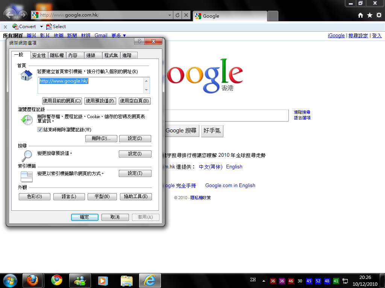Switch to the 安全性 tab
Image resolution: width=385 pixels, height=288 pixels.
pos(39,55)
